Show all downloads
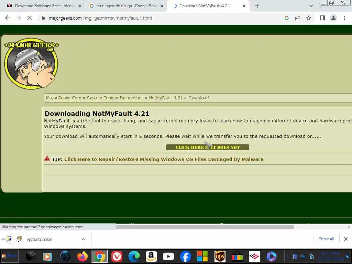Image resolution: width=352 pixels, height=264 pixels. tap(326, 239)
